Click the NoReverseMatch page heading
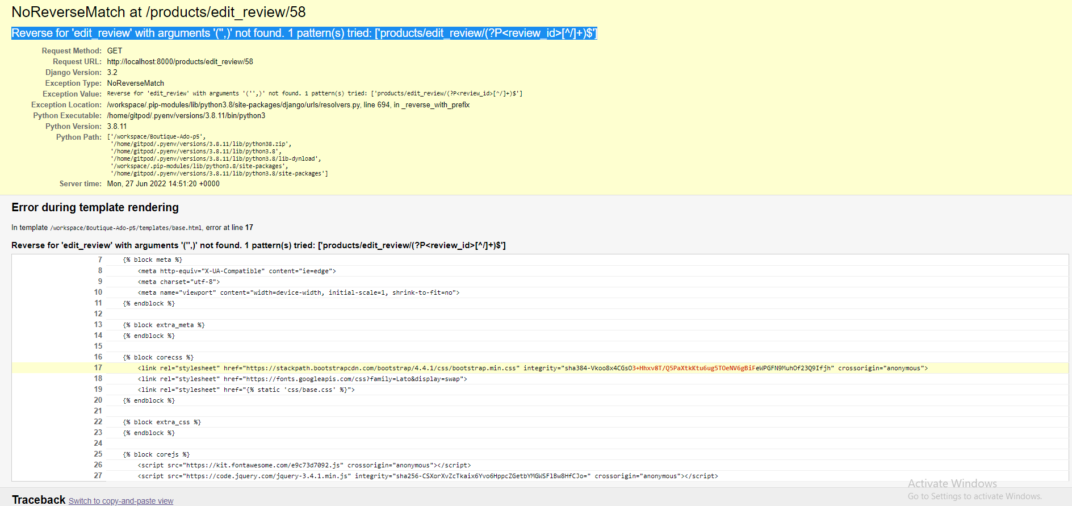The image size is (1072, 506). 158,12
